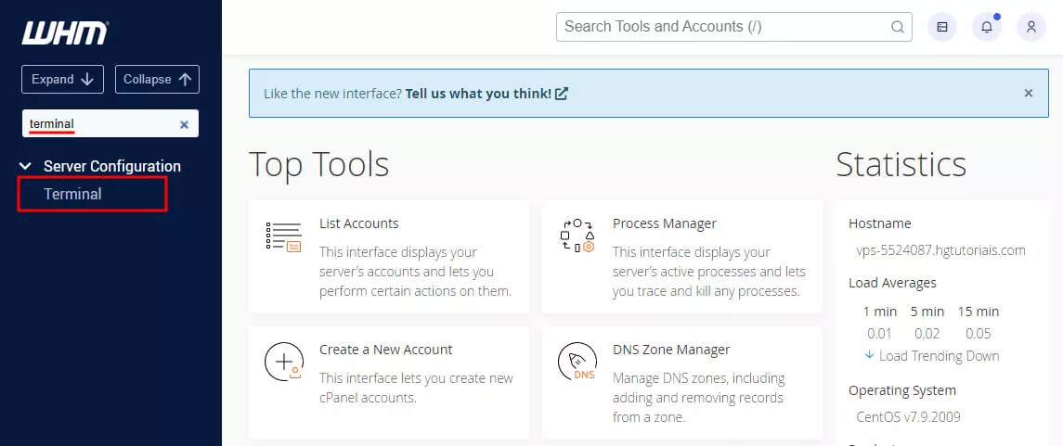
Task: Dismiss the new interface feedback banner
Action: click(1028, 94)
